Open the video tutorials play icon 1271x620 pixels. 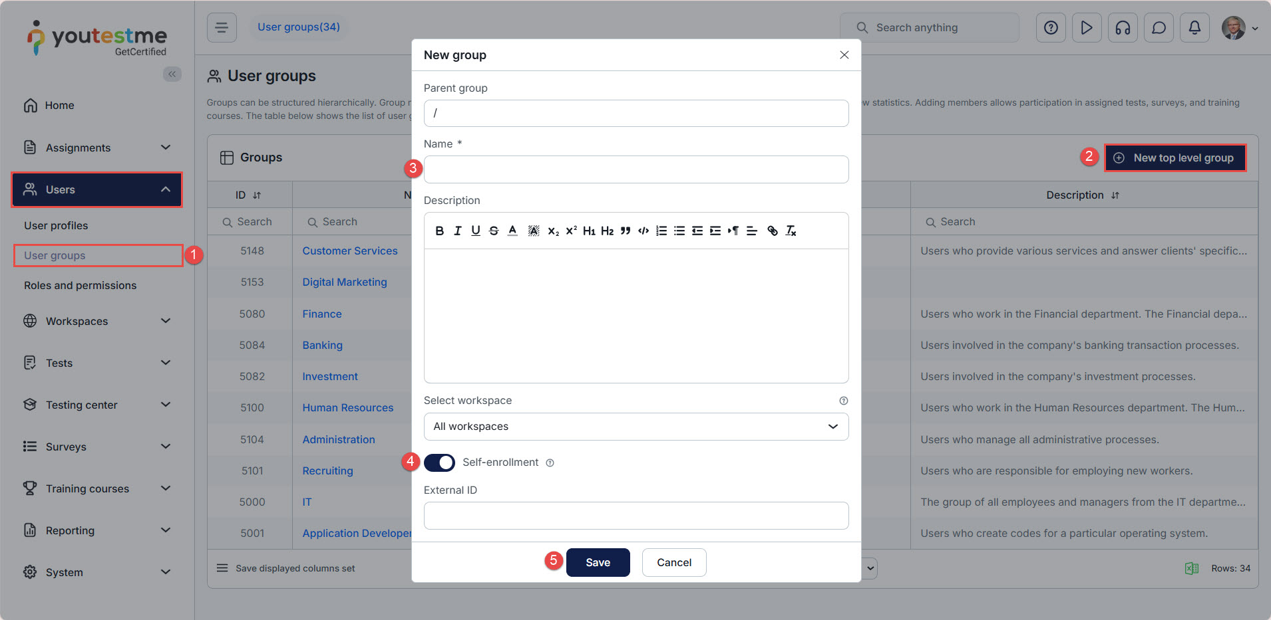(x=1087, y=27)
